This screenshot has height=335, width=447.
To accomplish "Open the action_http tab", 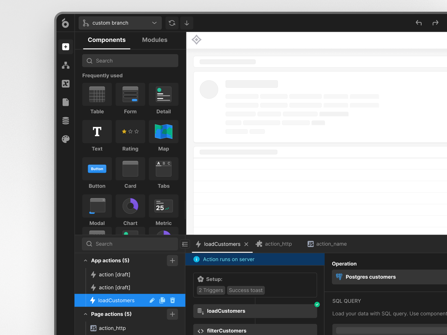I will click(274, 244).
